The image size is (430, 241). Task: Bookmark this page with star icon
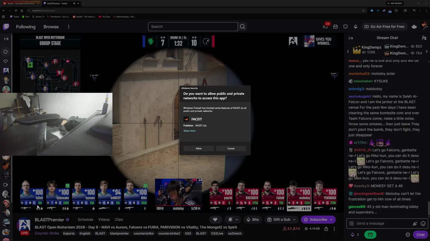pyautogui.click(x=363, y=10)
